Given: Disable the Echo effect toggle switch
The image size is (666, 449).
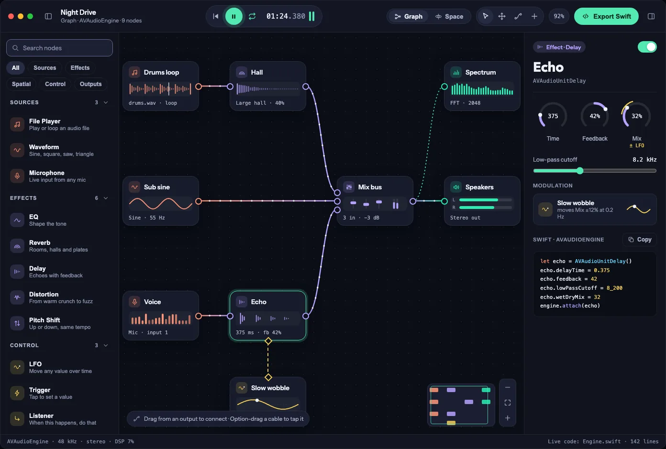Looking at the screenshot, I should (647, 47).
